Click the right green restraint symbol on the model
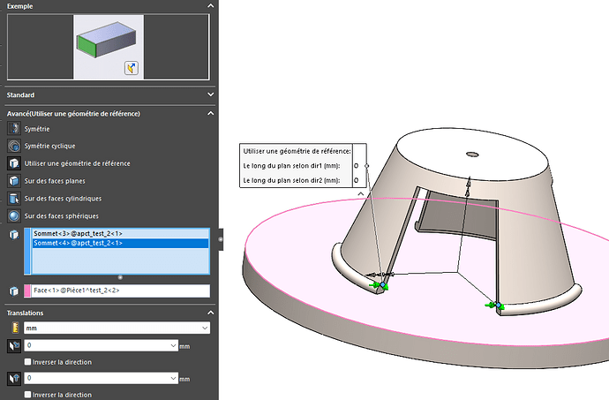The image size is (609, 400). [x=495, y=306]
